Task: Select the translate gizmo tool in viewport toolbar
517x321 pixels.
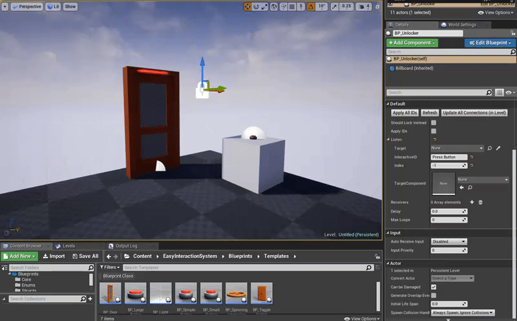Action: [x=248, y=6]
